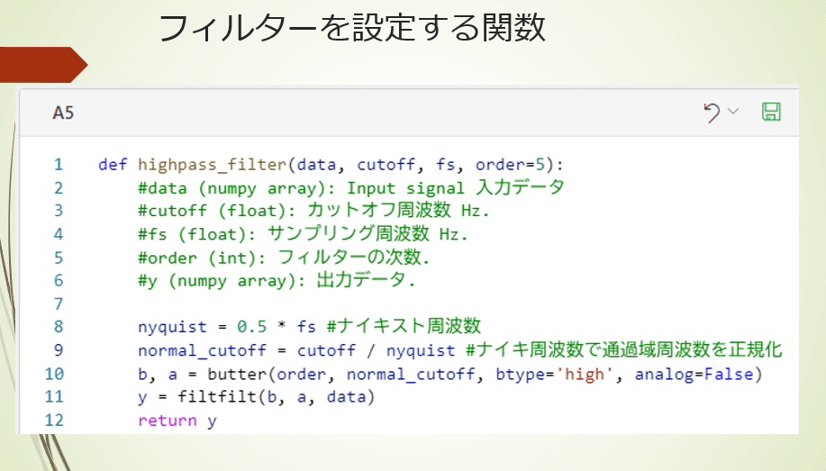Image resolution: width=826 pixels, height=471 pixels.
Task: Open the undo history dropdown chevron
Action: (733, 111)
